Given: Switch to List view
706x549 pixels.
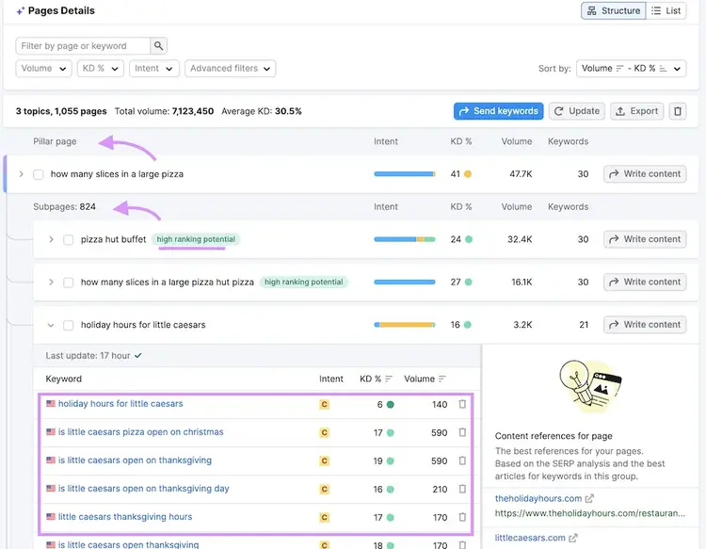Looking at the screenshot, I should pos(666,10).
